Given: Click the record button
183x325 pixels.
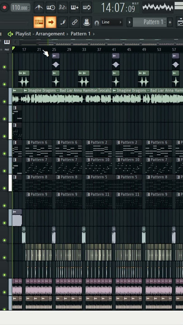Looking at the screenshot, I should [4, 8].
